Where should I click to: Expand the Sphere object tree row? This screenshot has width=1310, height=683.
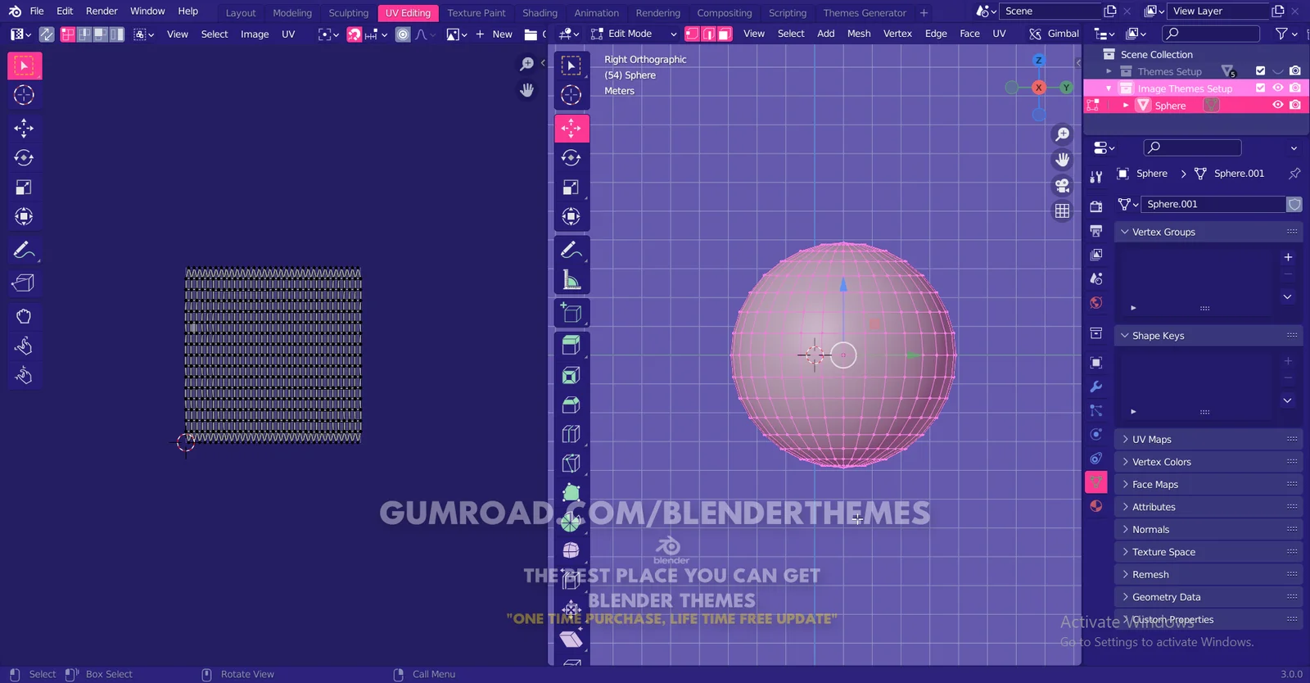[1126, 106]
